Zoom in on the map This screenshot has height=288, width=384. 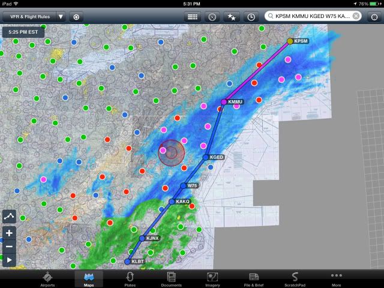point(9,233)
